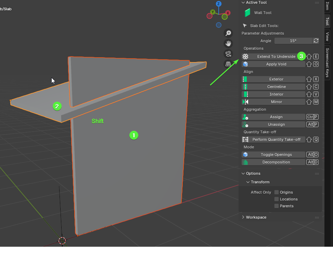Collapse the Options panel
The image size is (333, 257).
point(243,173)
